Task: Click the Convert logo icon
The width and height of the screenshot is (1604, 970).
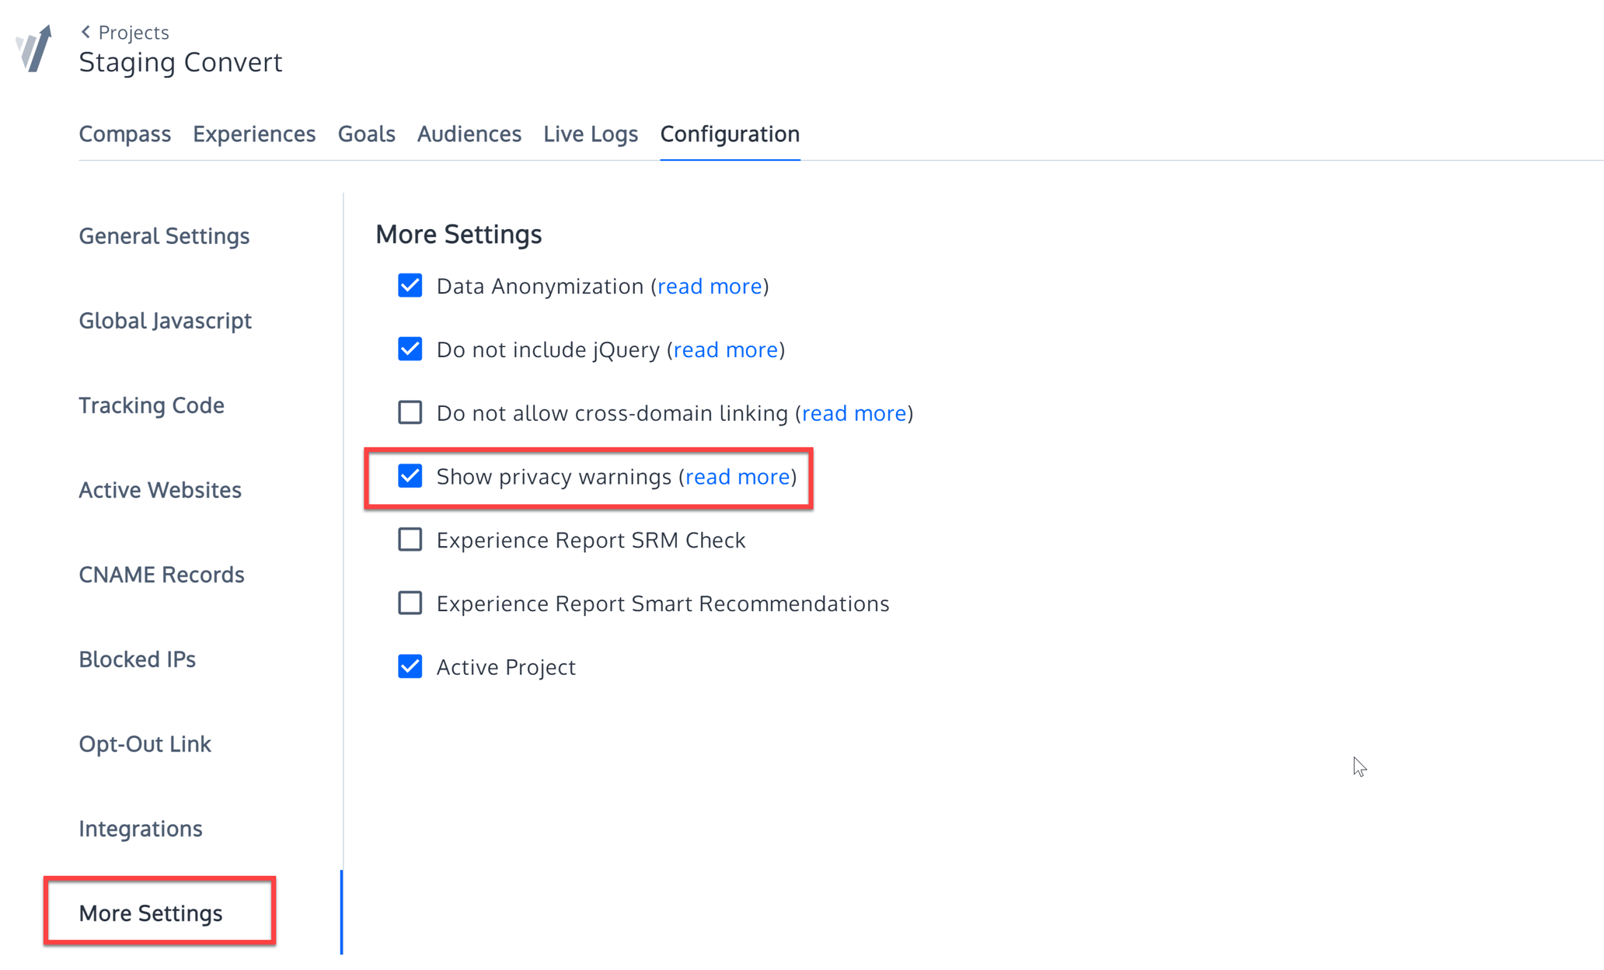Action: click(33, 48)
